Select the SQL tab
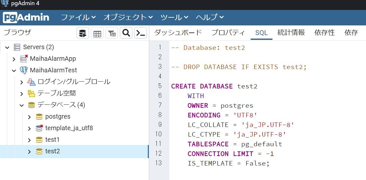This screenshot has height=180, width=366. coord(262,33)
